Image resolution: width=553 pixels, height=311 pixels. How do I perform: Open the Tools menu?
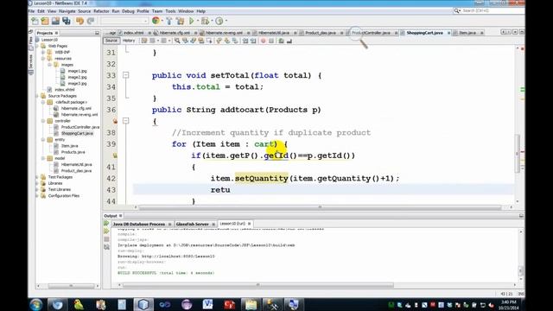170,11
